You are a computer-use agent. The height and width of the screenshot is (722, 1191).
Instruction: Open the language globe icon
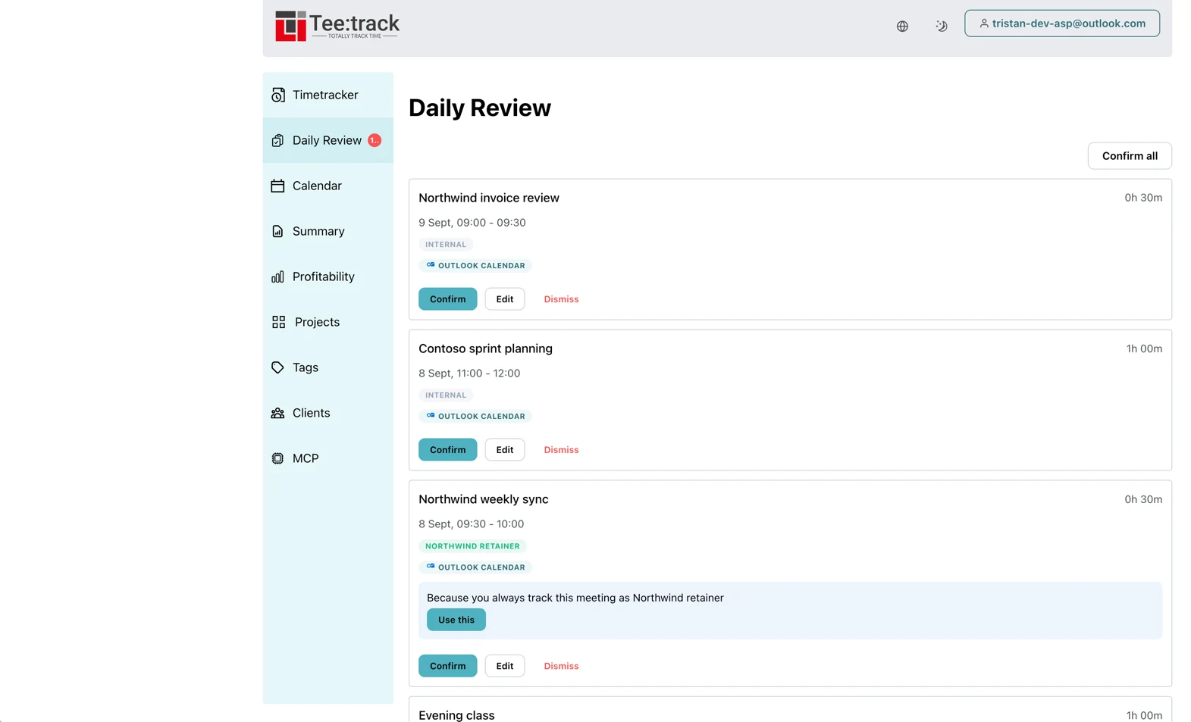click(902, 26)
